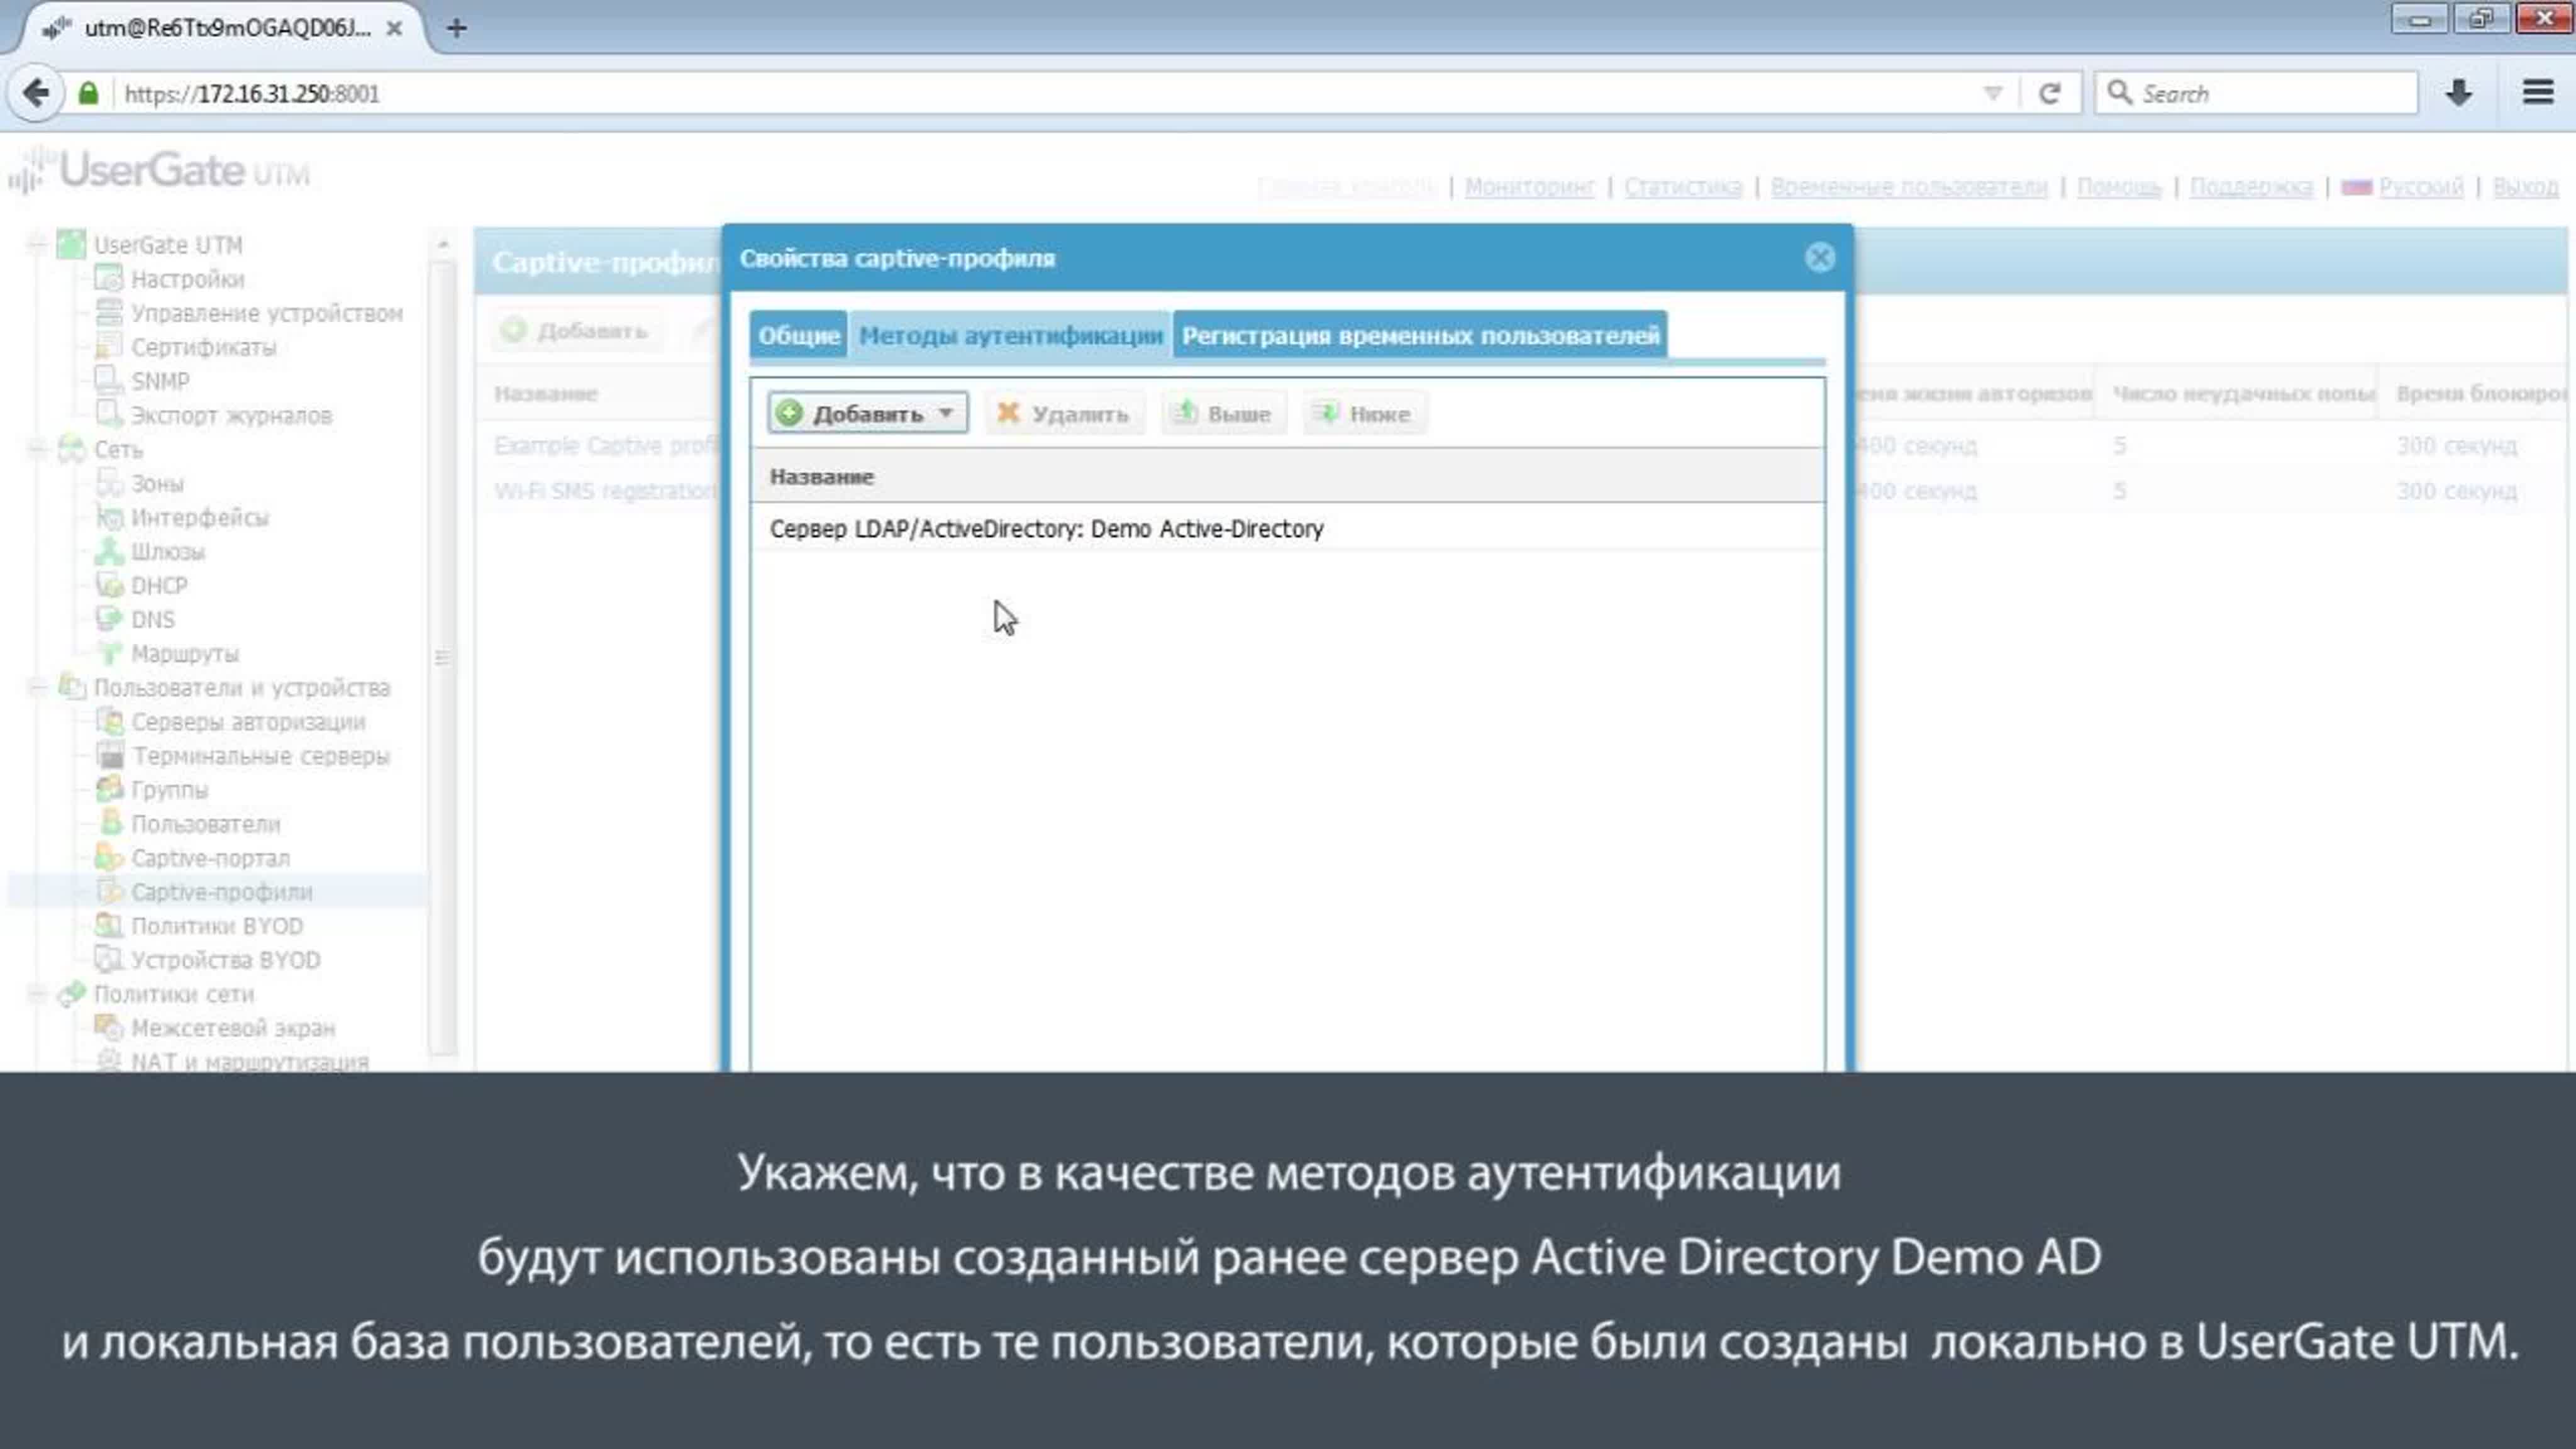Click the Межсетевой экран icon

coord(108,1027)
